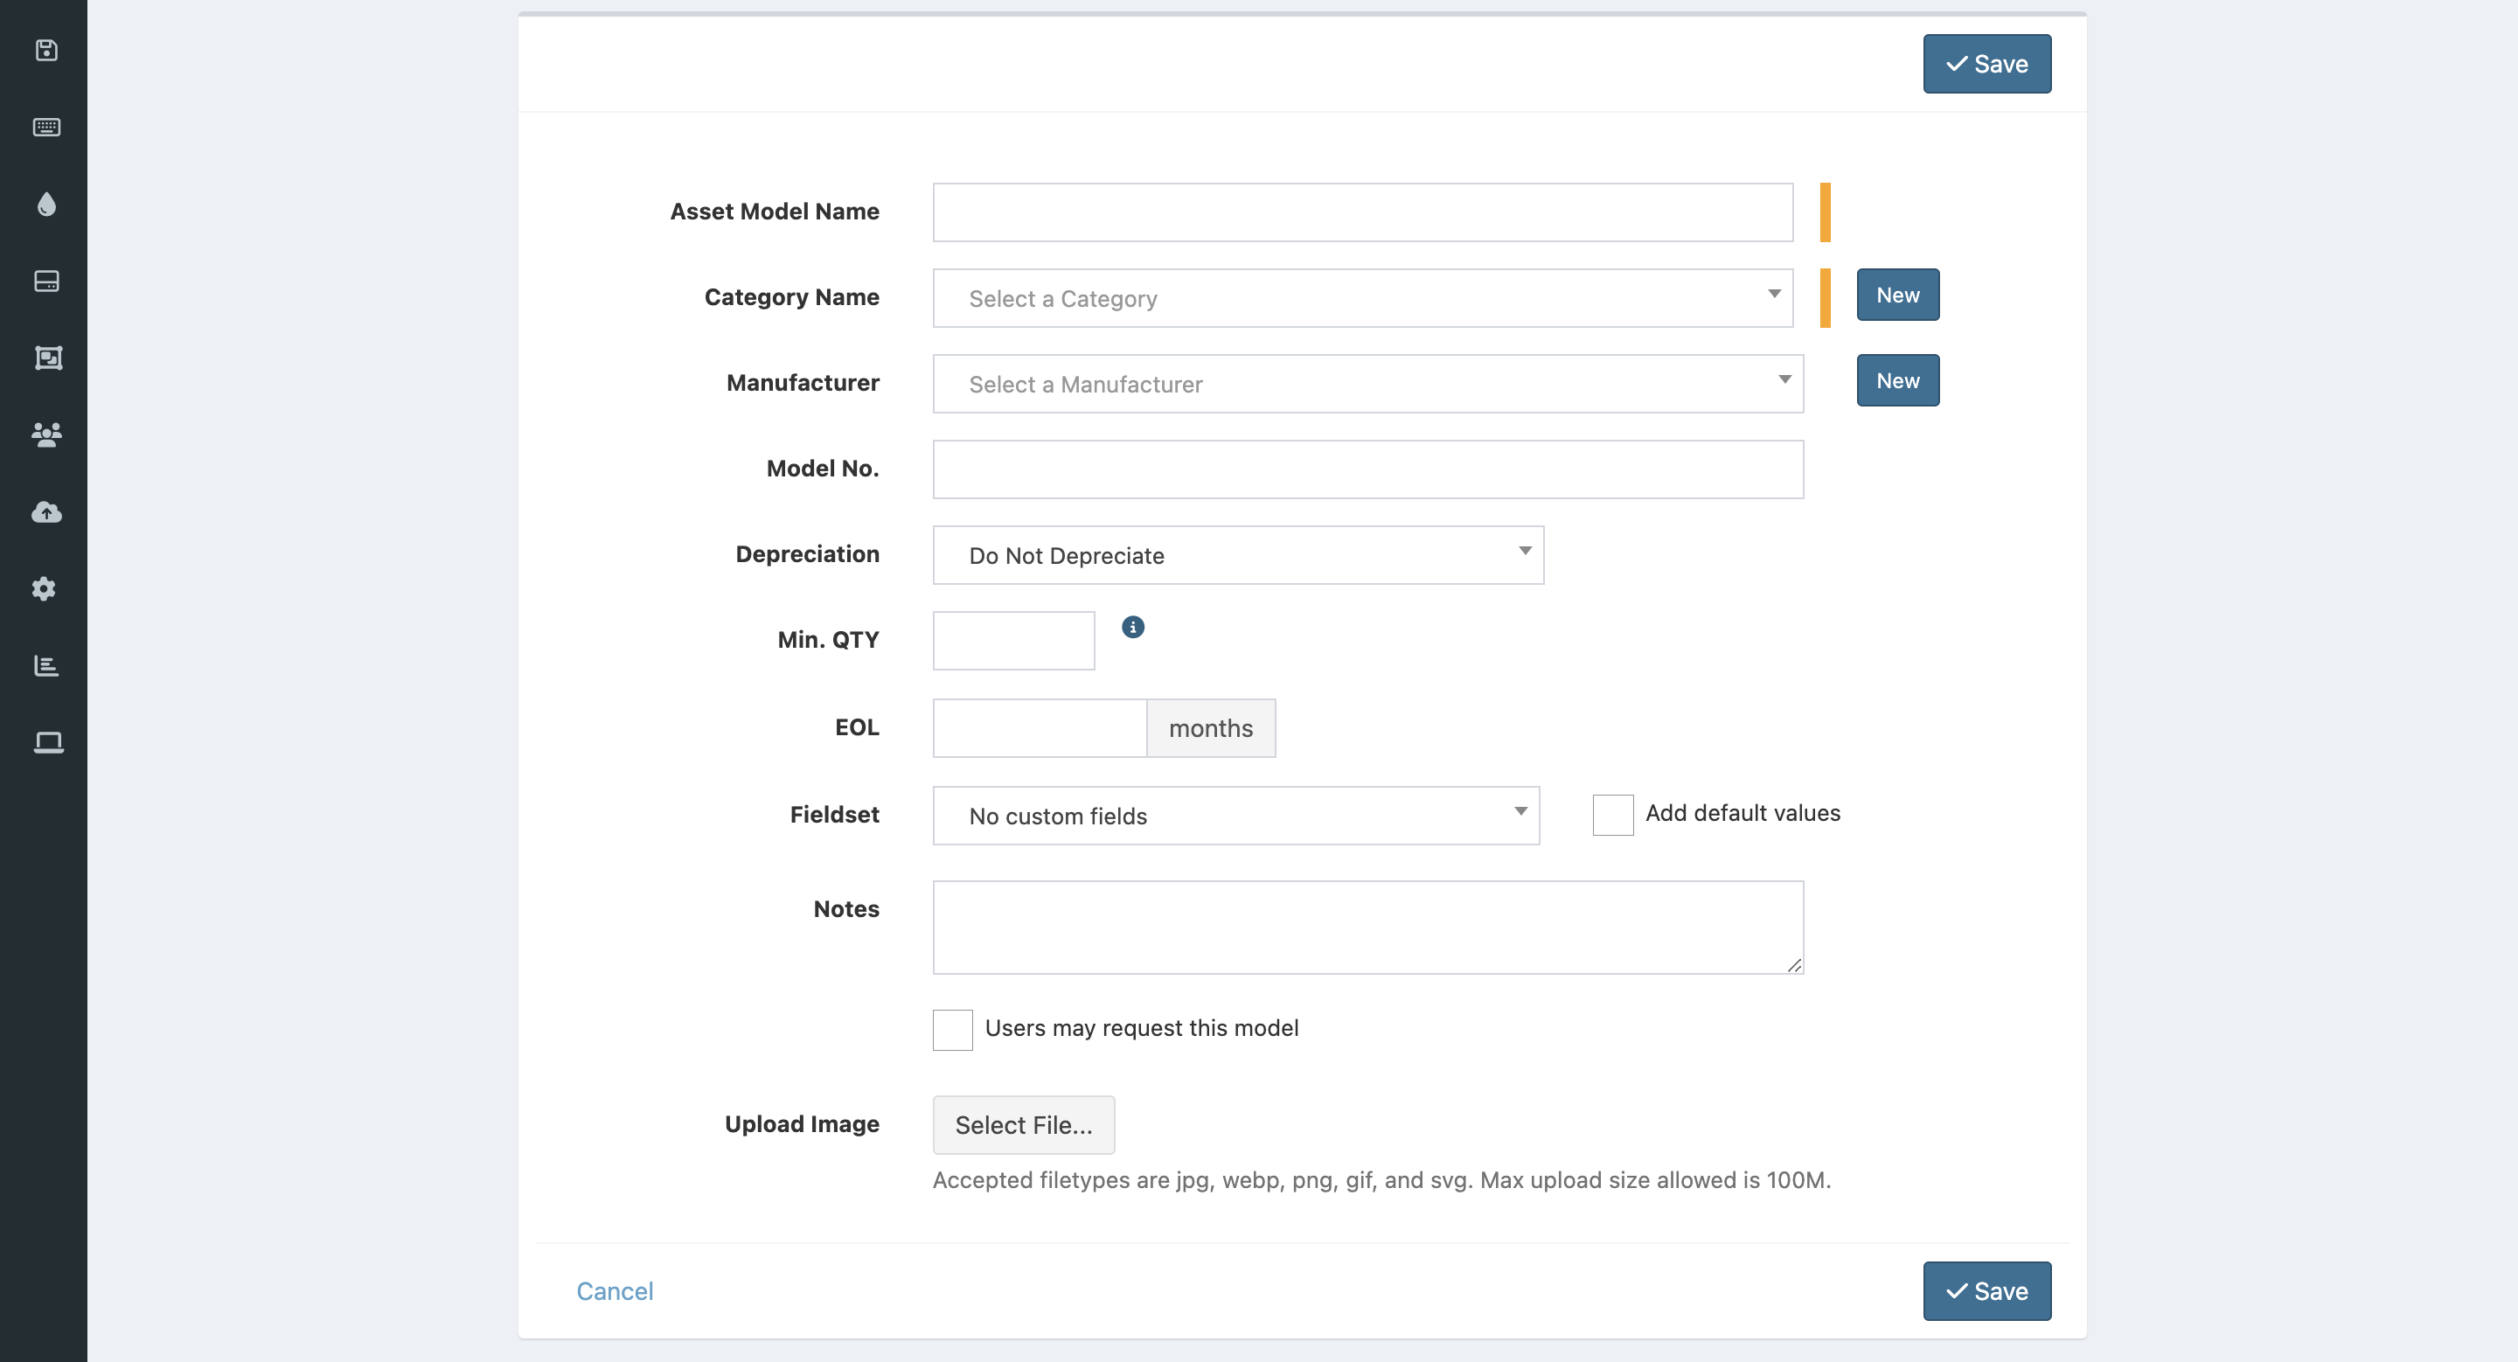
Task: Open Settings via gear sidebar icon
Action: click(x=44, y=588)
